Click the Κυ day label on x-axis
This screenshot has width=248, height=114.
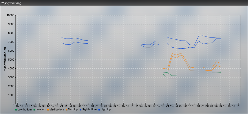pyautogui.click(x=207, y=106)
